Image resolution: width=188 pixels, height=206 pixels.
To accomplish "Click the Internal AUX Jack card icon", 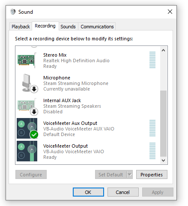I will pyautogui.click(x=27, y=106).
